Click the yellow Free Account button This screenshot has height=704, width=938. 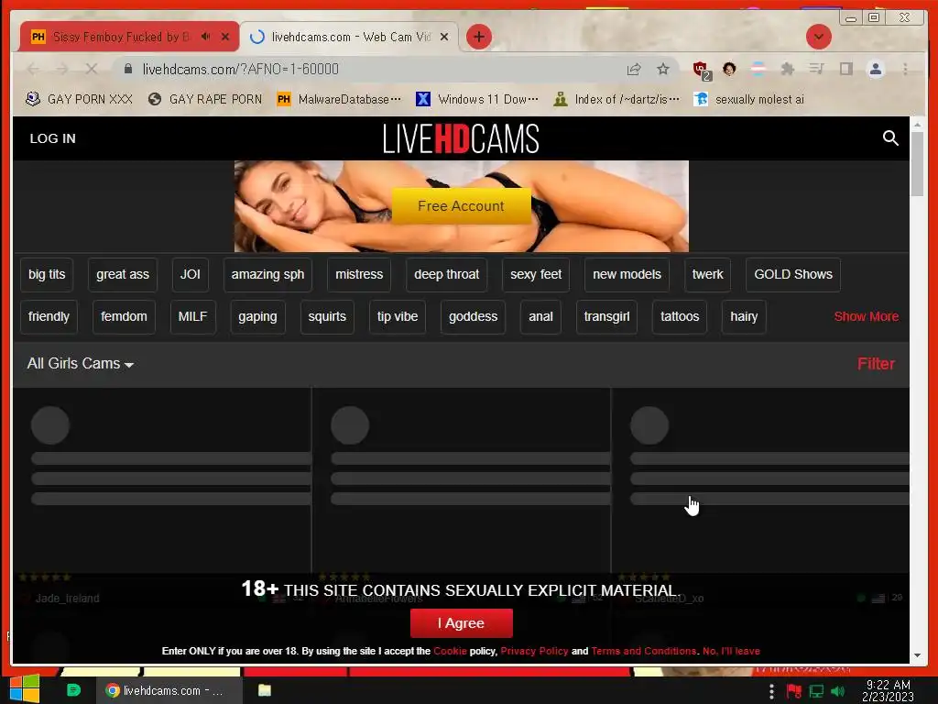(x=462, y=206)
